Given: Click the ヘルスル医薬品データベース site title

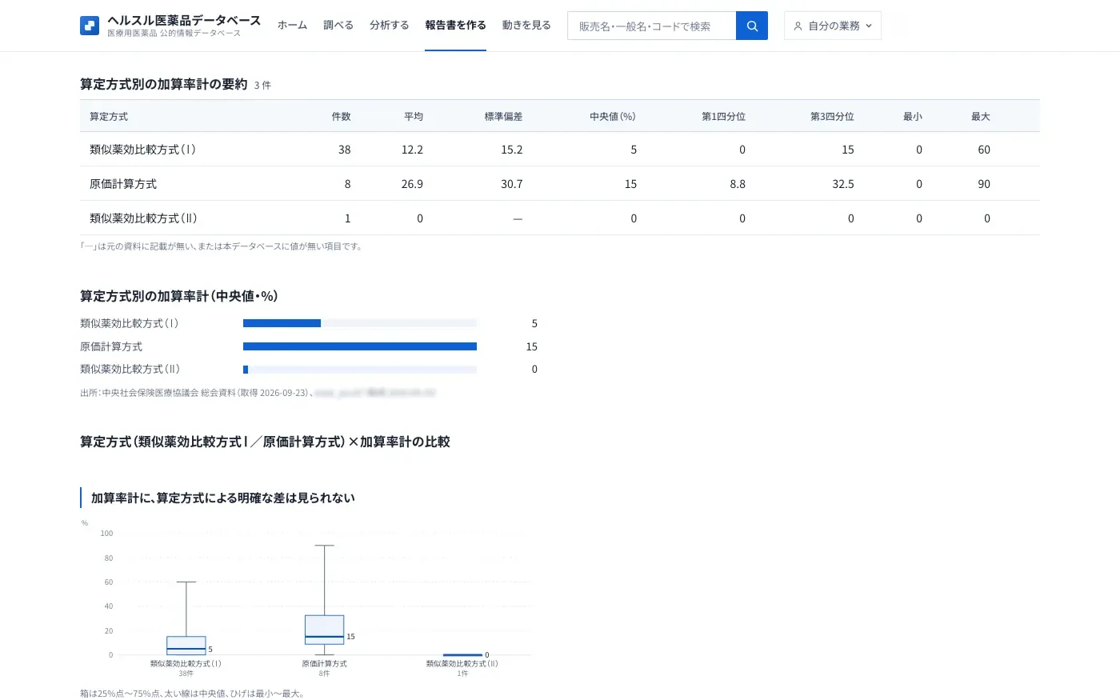Looking at the screenshot, I should pos(184,20).
